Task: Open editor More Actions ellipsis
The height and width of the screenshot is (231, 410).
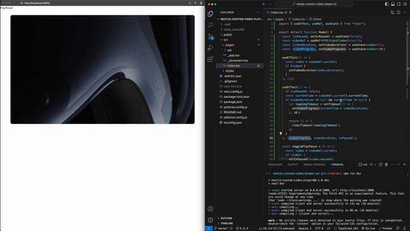Action: pos(404,12)
